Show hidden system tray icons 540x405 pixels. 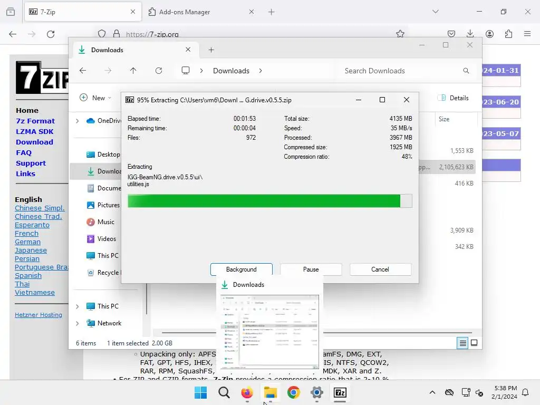432,392
